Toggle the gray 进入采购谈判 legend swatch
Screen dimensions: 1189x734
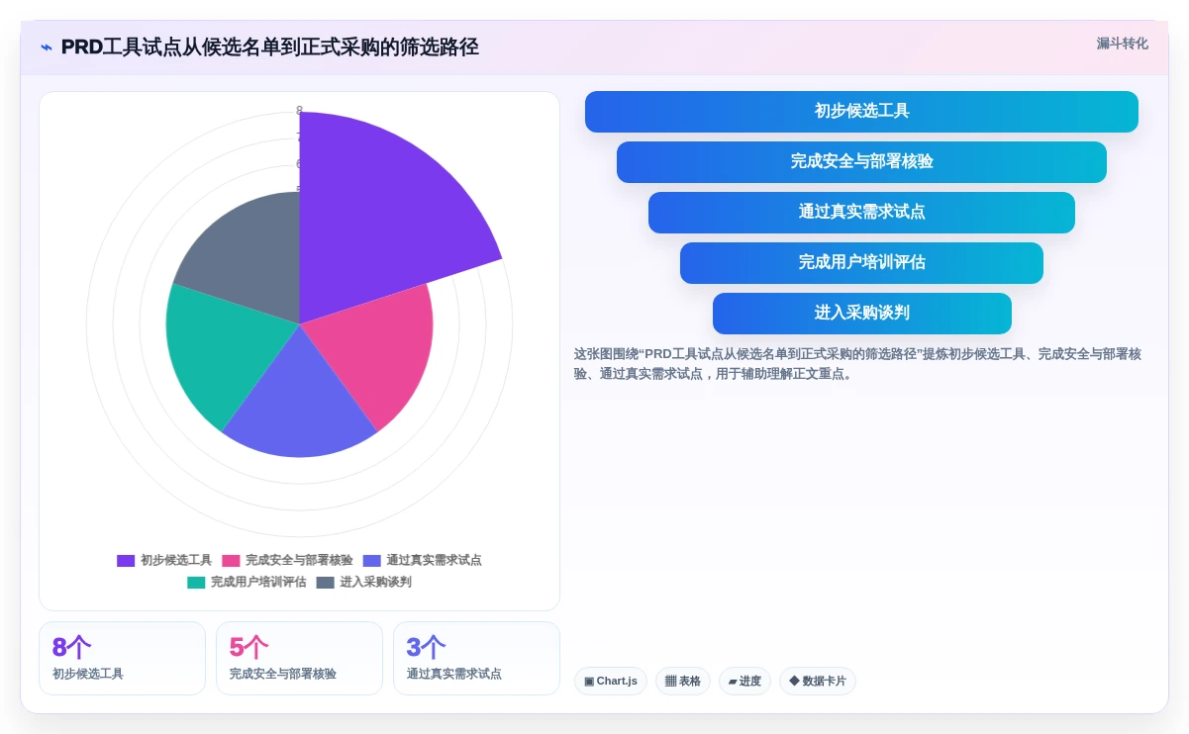[325, 583]
